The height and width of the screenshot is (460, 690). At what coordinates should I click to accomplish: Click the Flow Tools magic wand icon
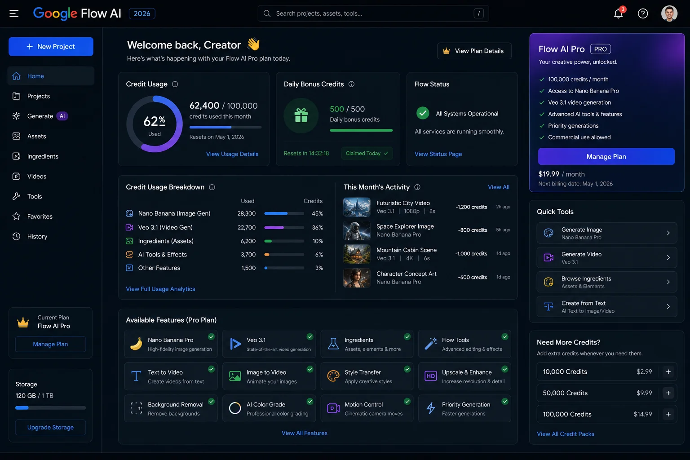(x=431, y=344)
